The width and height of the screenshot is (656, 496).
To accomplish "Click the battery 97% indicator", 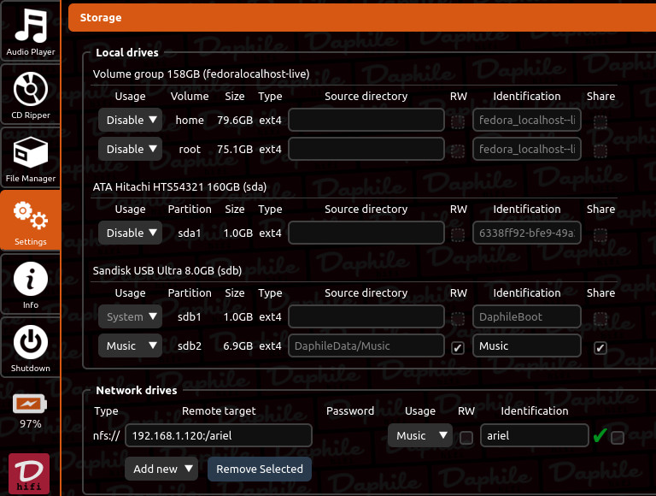I will click(x=30, y=411).
